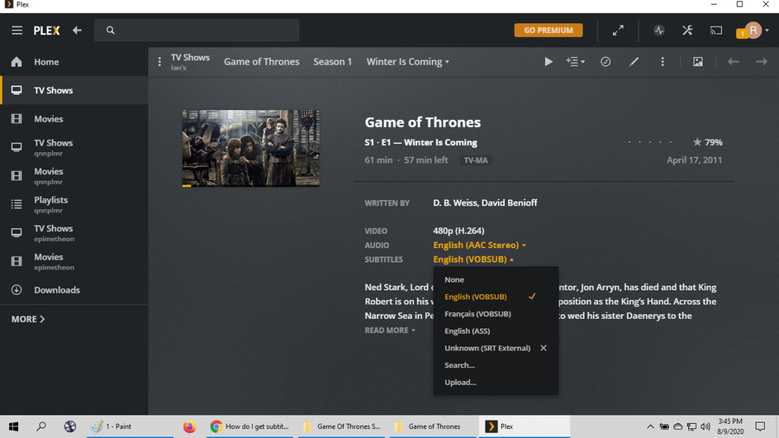Open the Activity pulse icon
Viewport: 779px width, 438px height.
tap(658, 31)
